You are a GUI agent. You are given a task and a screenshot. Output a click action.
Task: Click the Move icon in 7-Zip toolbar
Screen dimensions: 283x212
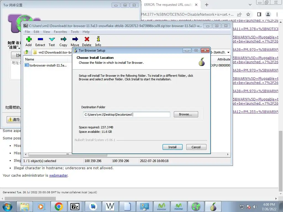pos(75,39)
